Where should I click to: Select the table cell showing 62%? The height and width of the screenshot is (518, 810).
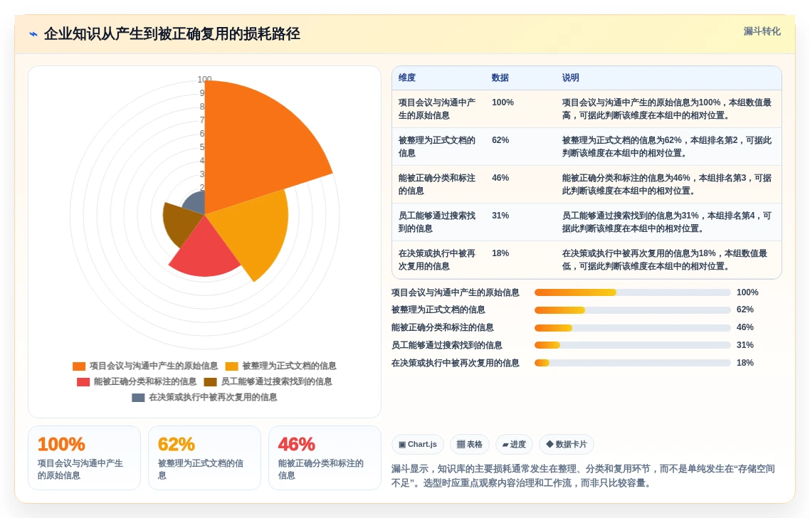point(500,140)
